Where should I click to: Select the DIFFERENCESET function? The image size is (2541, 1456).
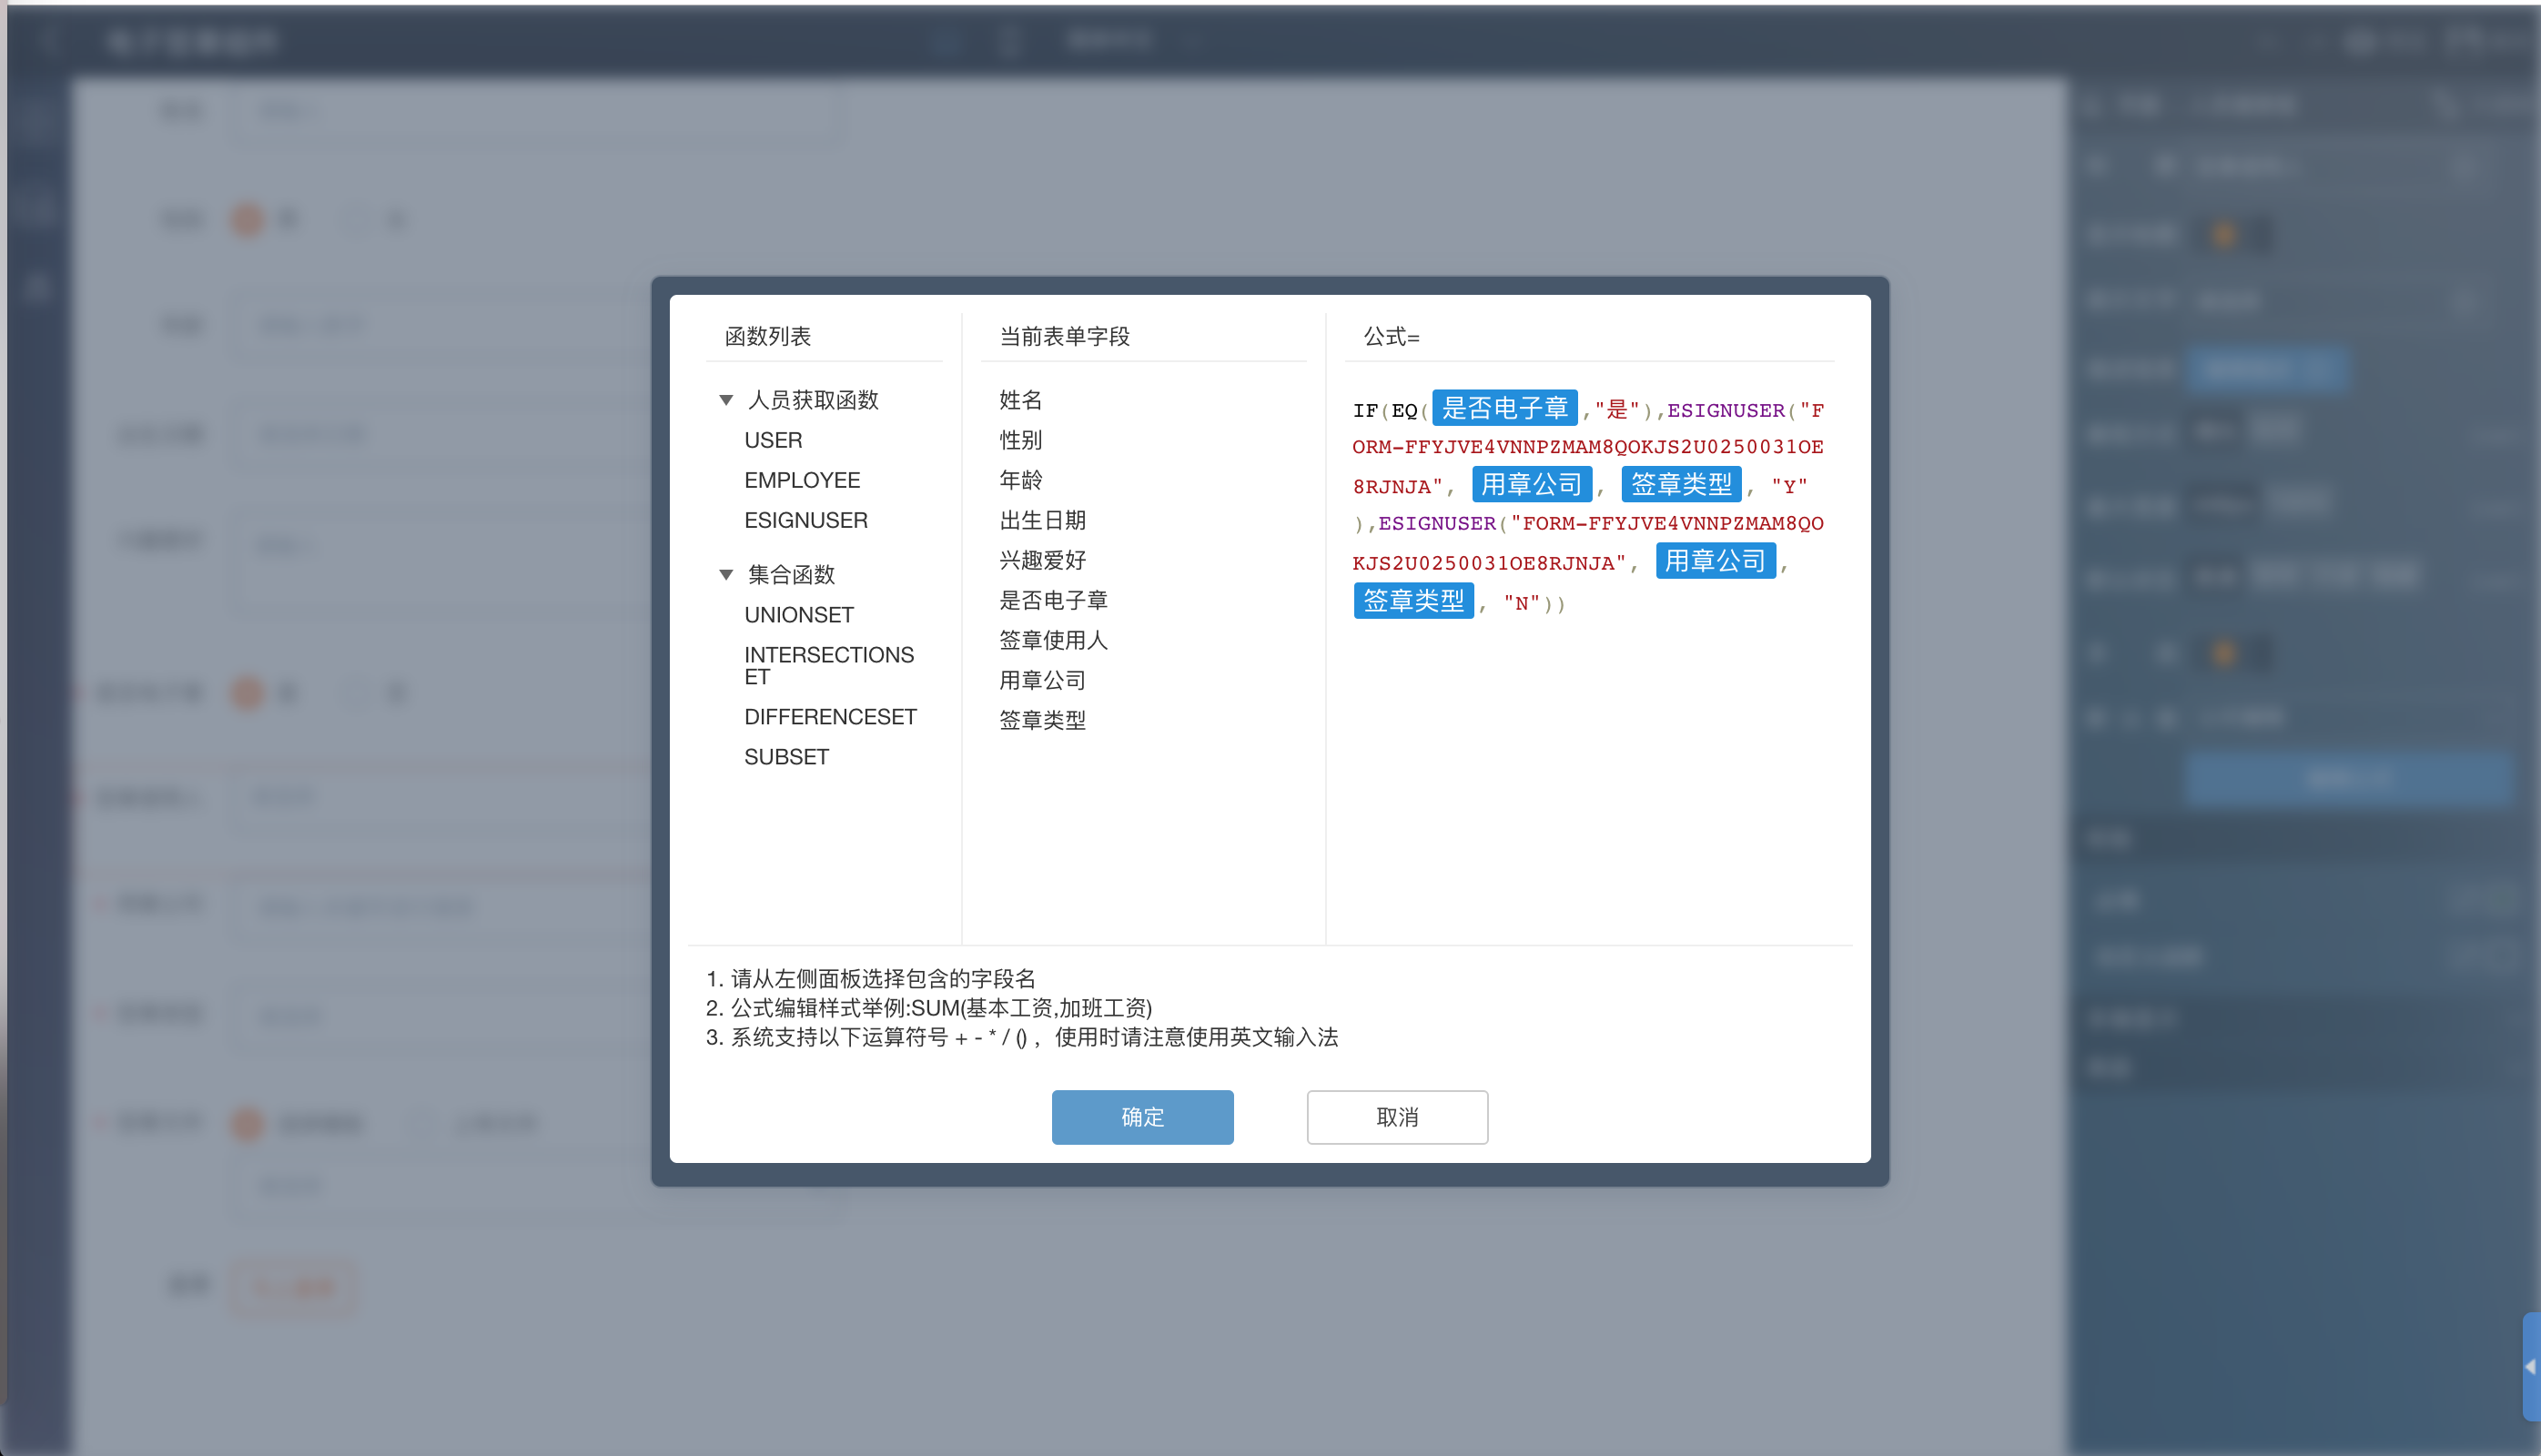(x=830, y=717)
